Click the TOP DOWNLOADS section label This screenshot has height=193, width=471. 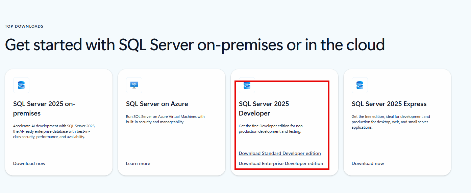(x=24, y=26)
